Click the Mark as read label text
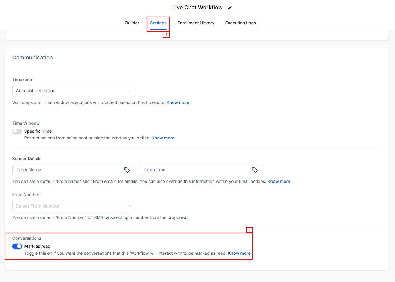The image size is (395, 282). coord(37,246)
